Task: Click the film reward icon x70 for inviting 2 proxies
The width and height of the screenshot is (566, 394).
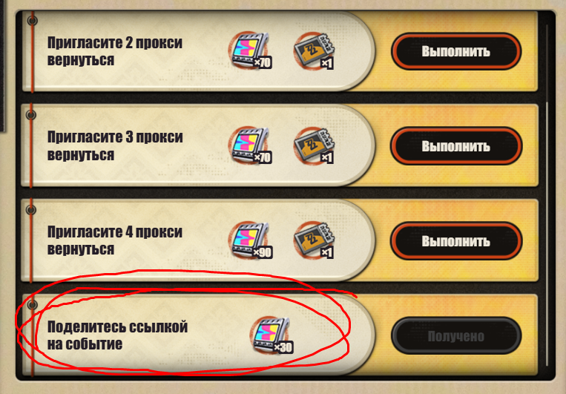Action: click(249, 50)
